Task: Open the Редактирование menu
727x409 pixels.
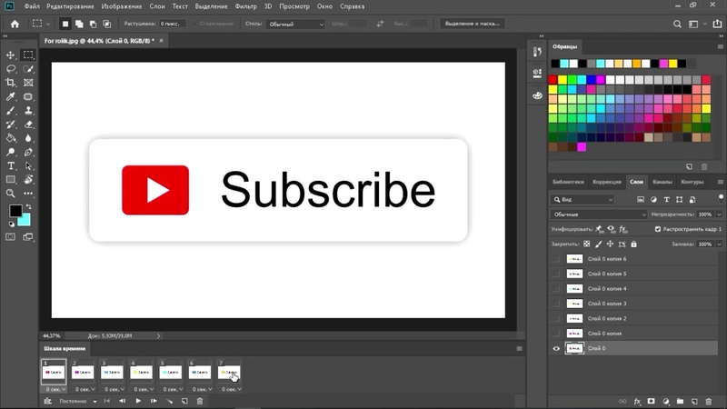Action: (71, 6)
